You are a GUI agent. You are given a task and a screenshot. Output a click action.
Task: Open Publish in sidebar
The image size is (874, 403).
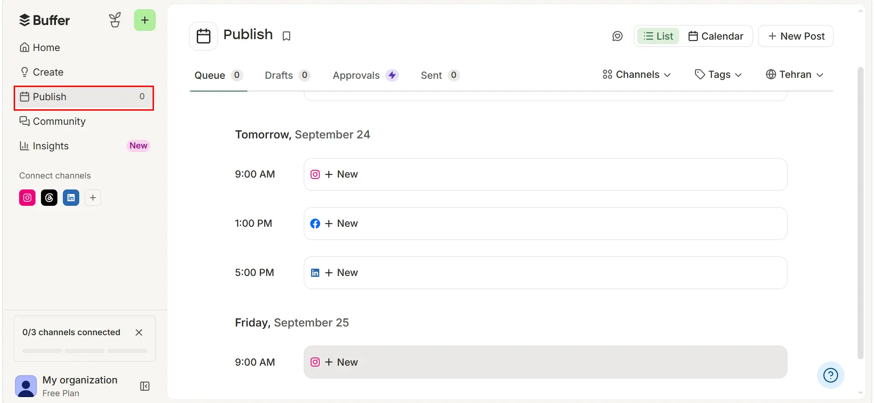84,97
